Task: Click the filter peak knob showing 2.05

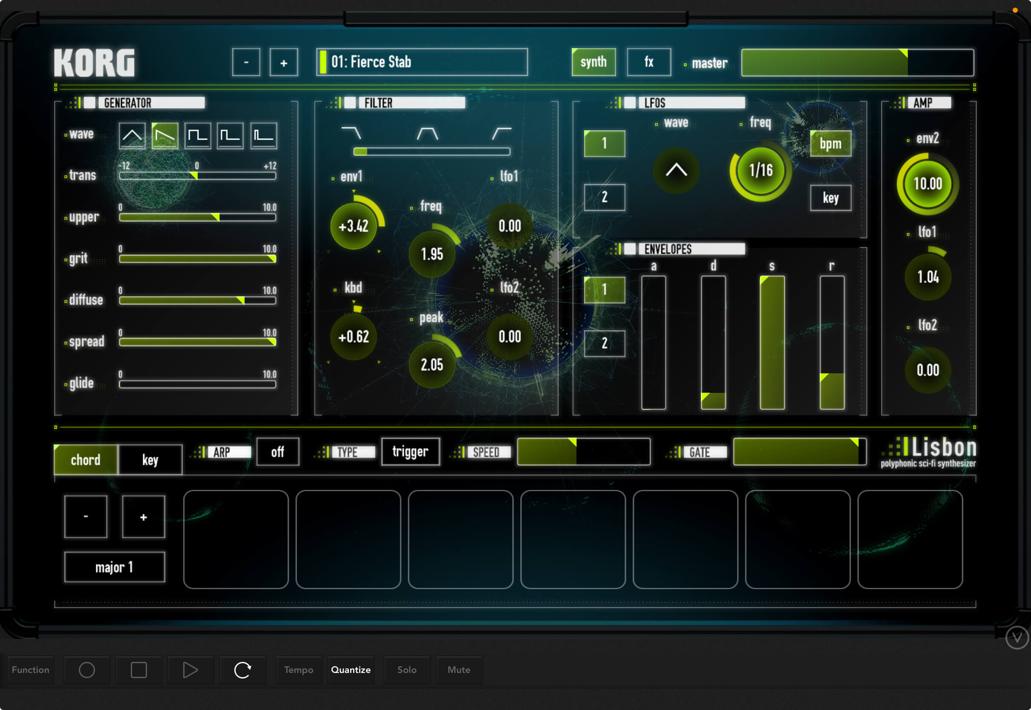Action: (432, 365)
